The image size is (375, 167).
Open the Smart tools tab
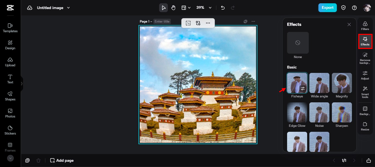(365, 92)
